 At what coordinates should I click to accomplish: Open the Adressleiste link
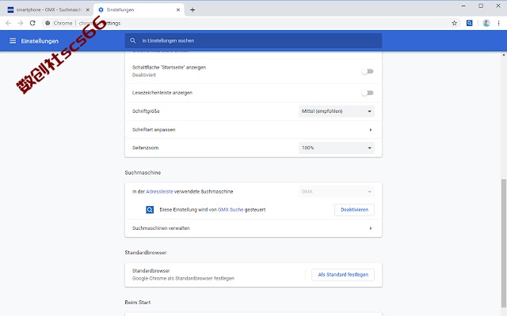click(x=159, y=191)
